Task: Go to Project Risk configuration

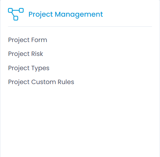Action: [26, 54]
